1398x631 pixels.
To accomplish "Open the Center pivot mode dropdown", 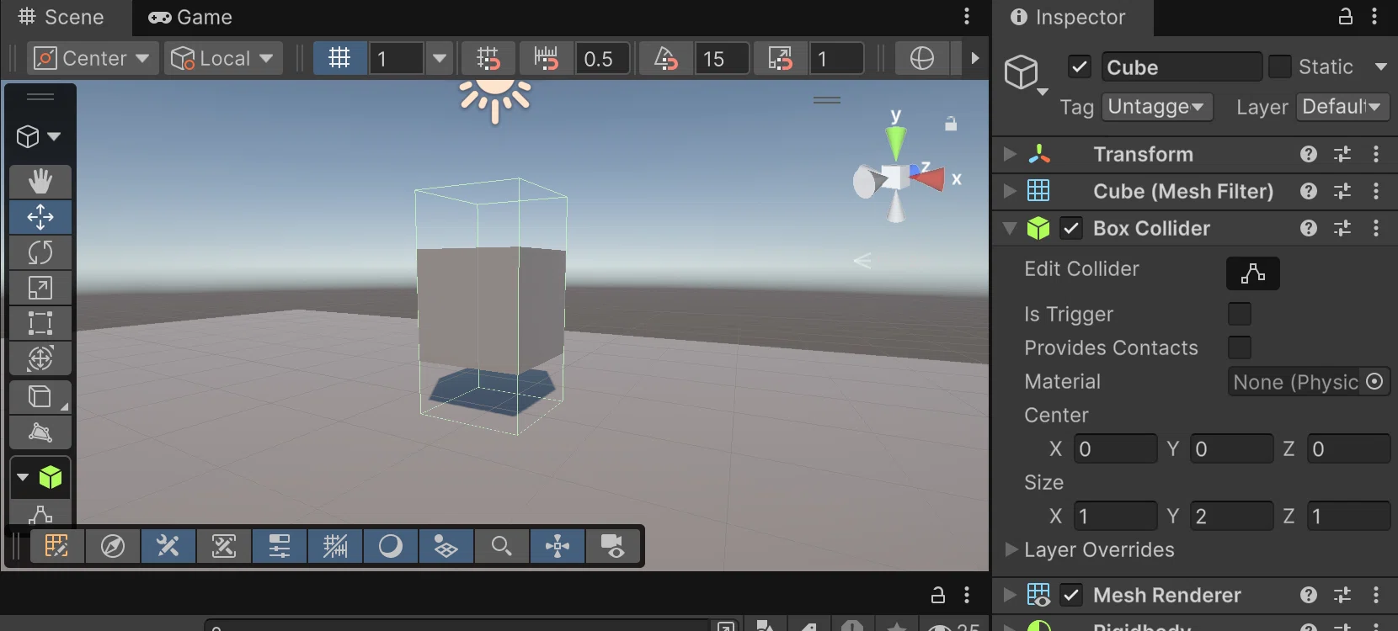I will click(93, 58).
